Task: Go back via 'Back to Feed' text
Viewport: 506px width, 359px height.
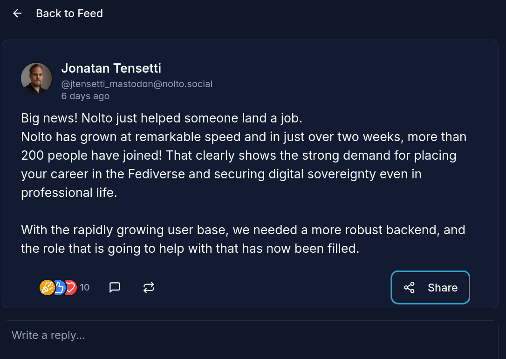Action: [x=69, y=14]
